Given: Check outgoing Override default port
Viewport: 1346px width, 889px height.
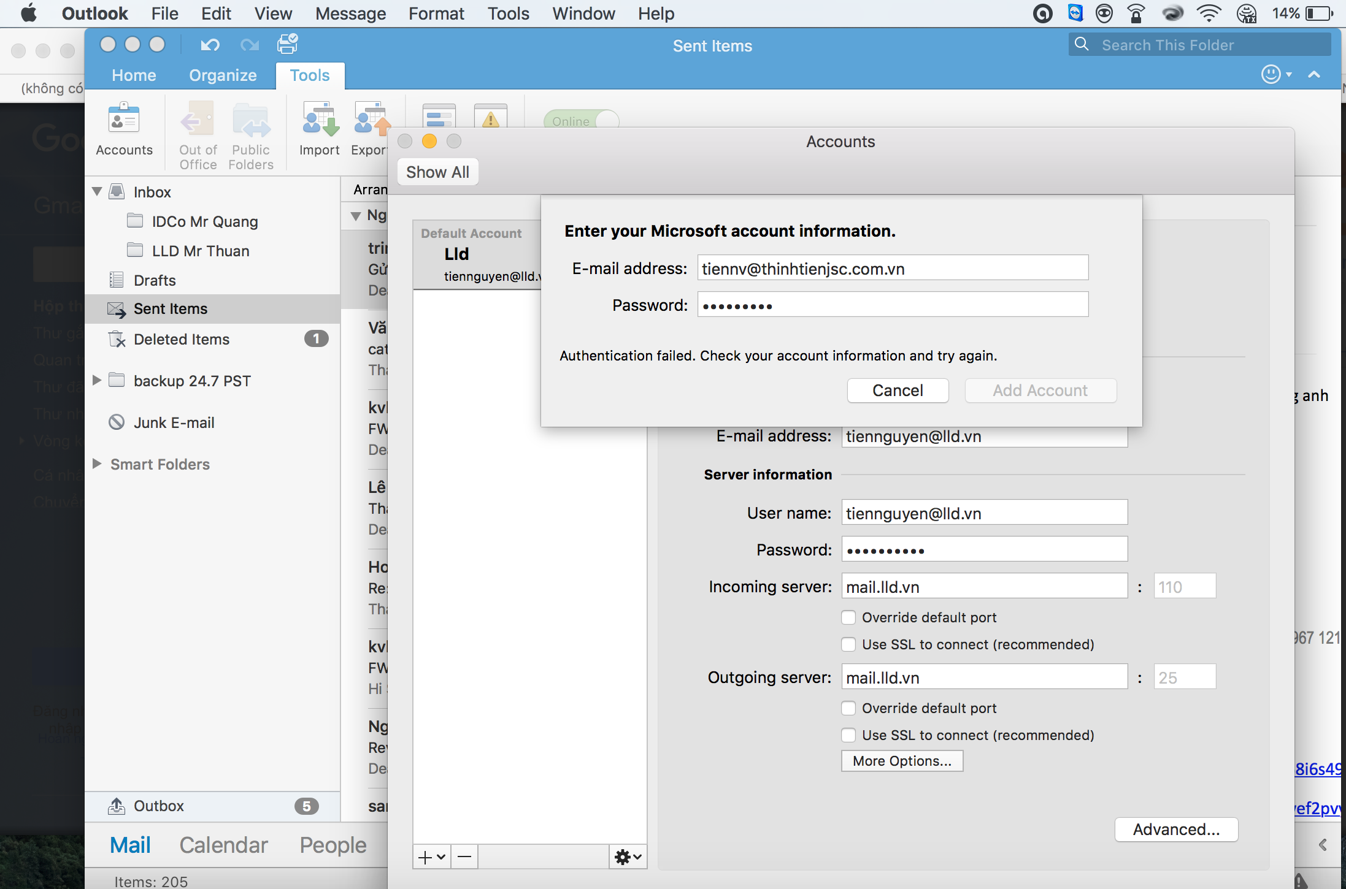Looking at the screenshot, I should pyautogui.click(x=848, y=708).
